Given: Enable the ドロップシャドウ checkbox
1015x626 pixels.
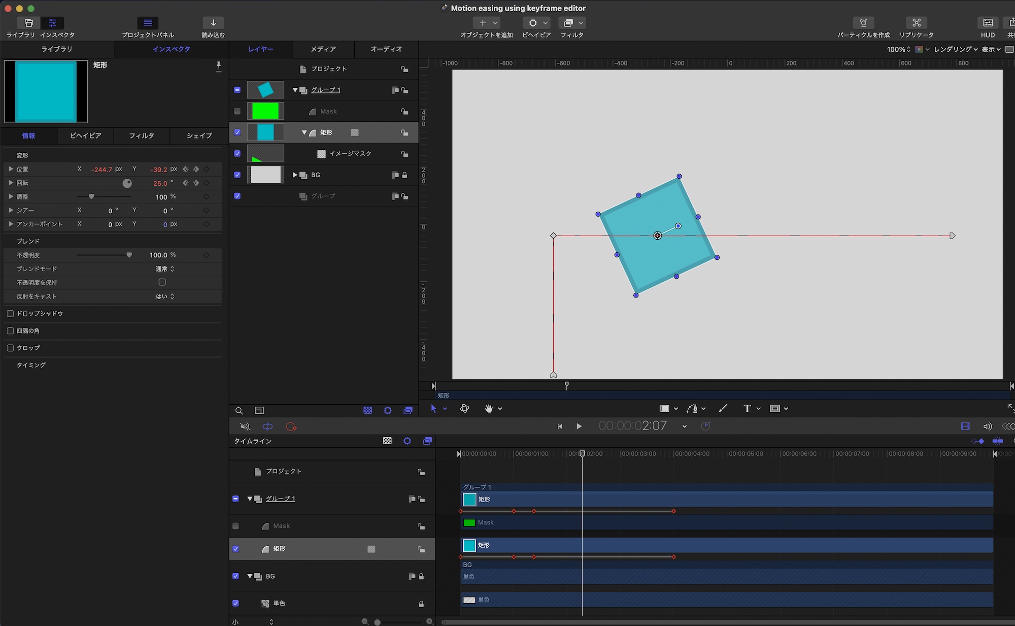Looking at the screenshot, I should [x=10, y=314].
